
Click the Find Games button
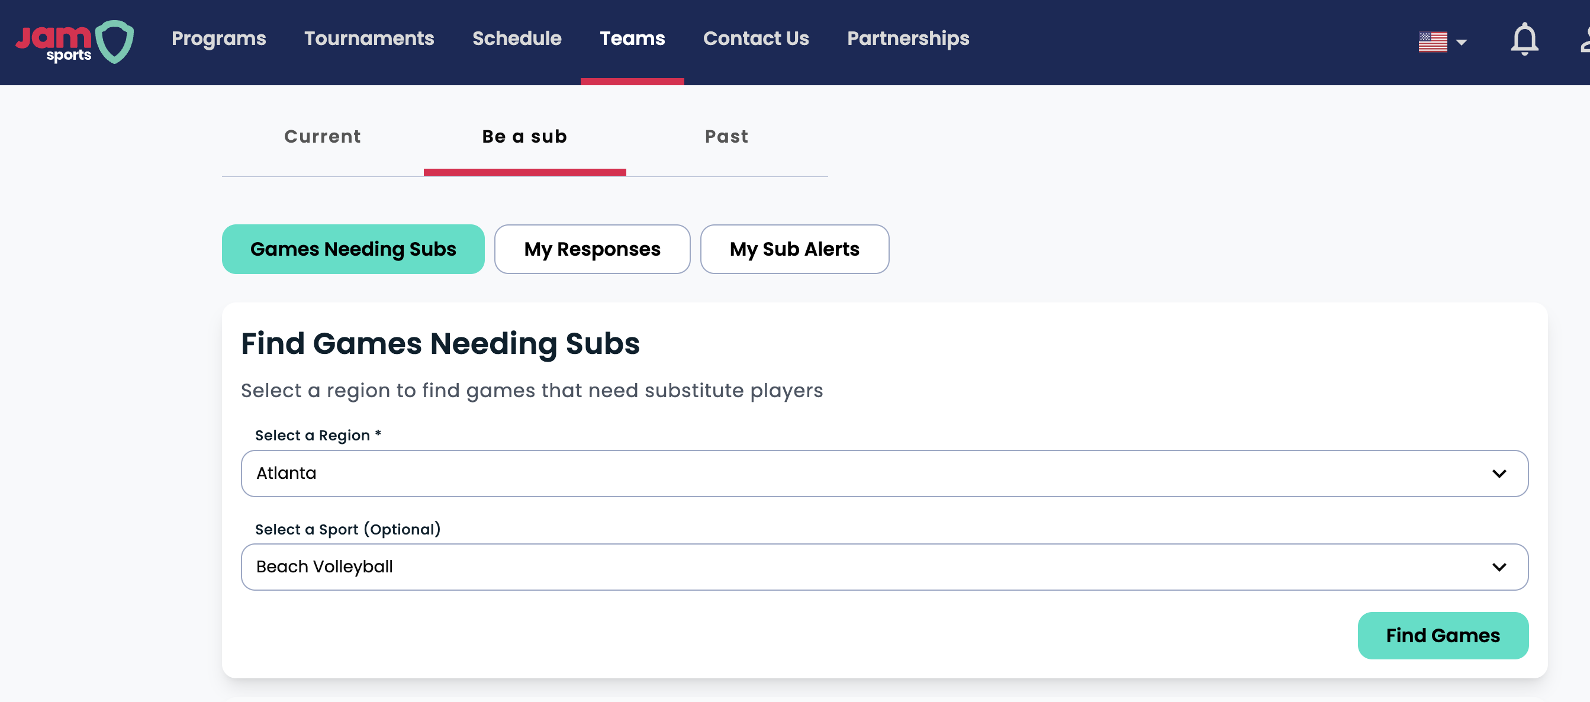[1443, 635]
